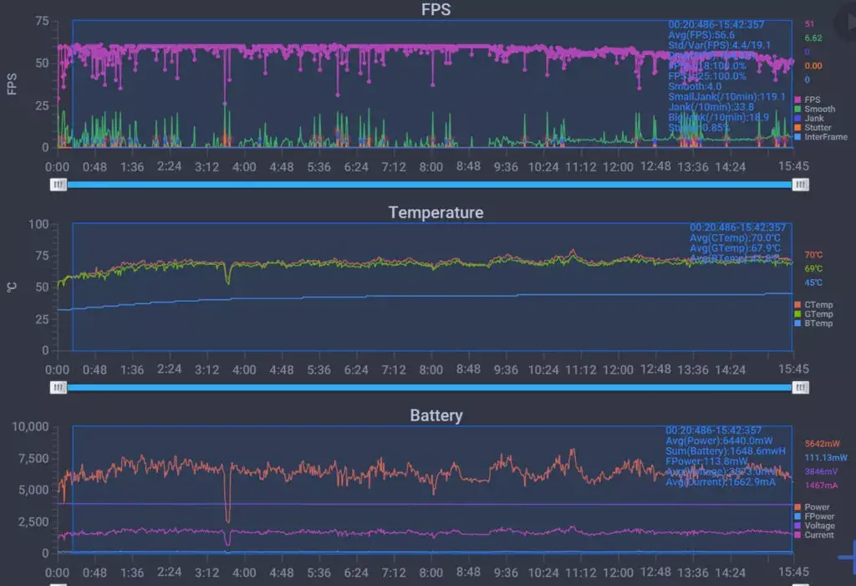
Task: Toggle the Voltage legend entry
Action: click(814, 525)
